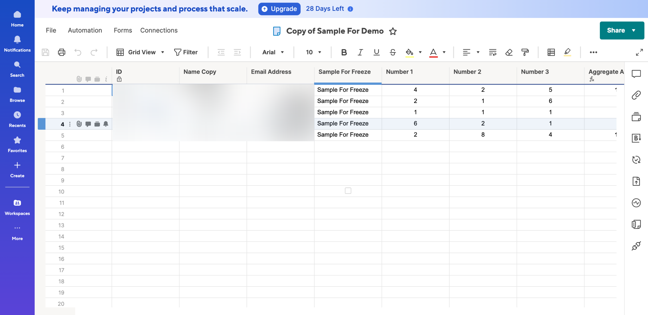Image resolution: width=648 pixels, height=315 pixels.
Task: Check the checkbox in row 10
Action: coord(348,191)
